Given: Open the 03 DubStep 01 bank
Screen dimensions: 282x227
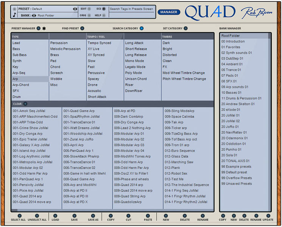Looking at the screenshot, I should pos(232,58).
